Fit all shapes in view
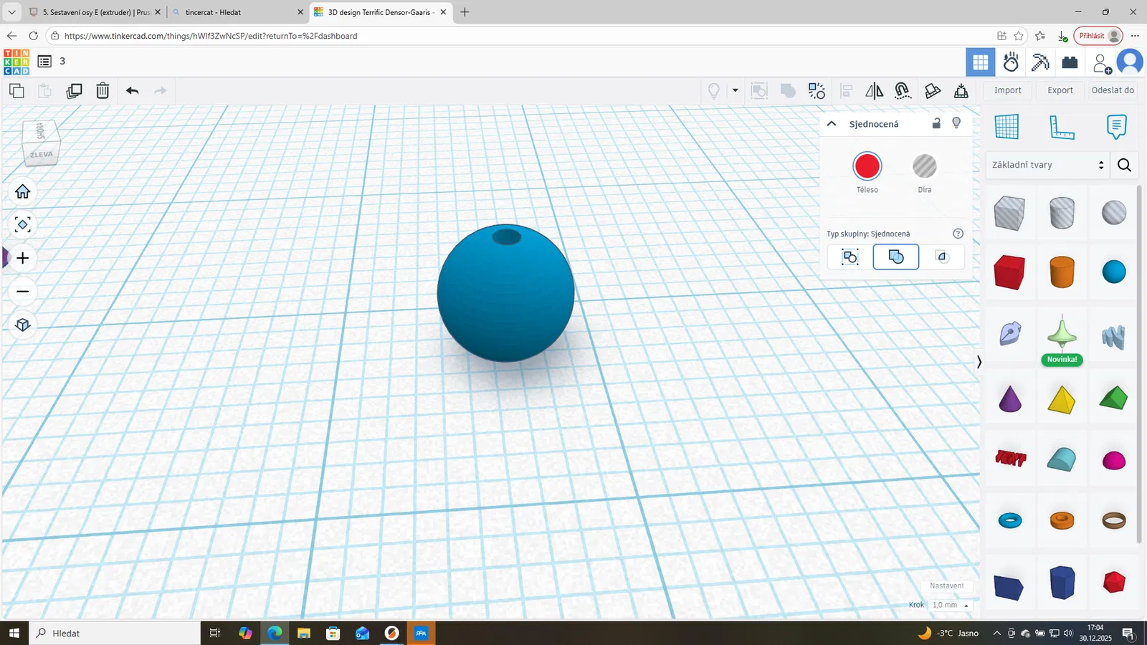 (x=23, y=225)
